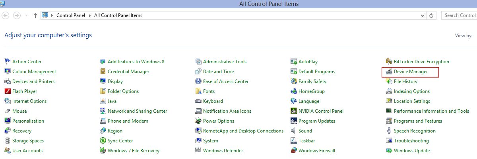The image size is (477, 159).
Task: Expand the address bar history dropdown
Action: 423,15
